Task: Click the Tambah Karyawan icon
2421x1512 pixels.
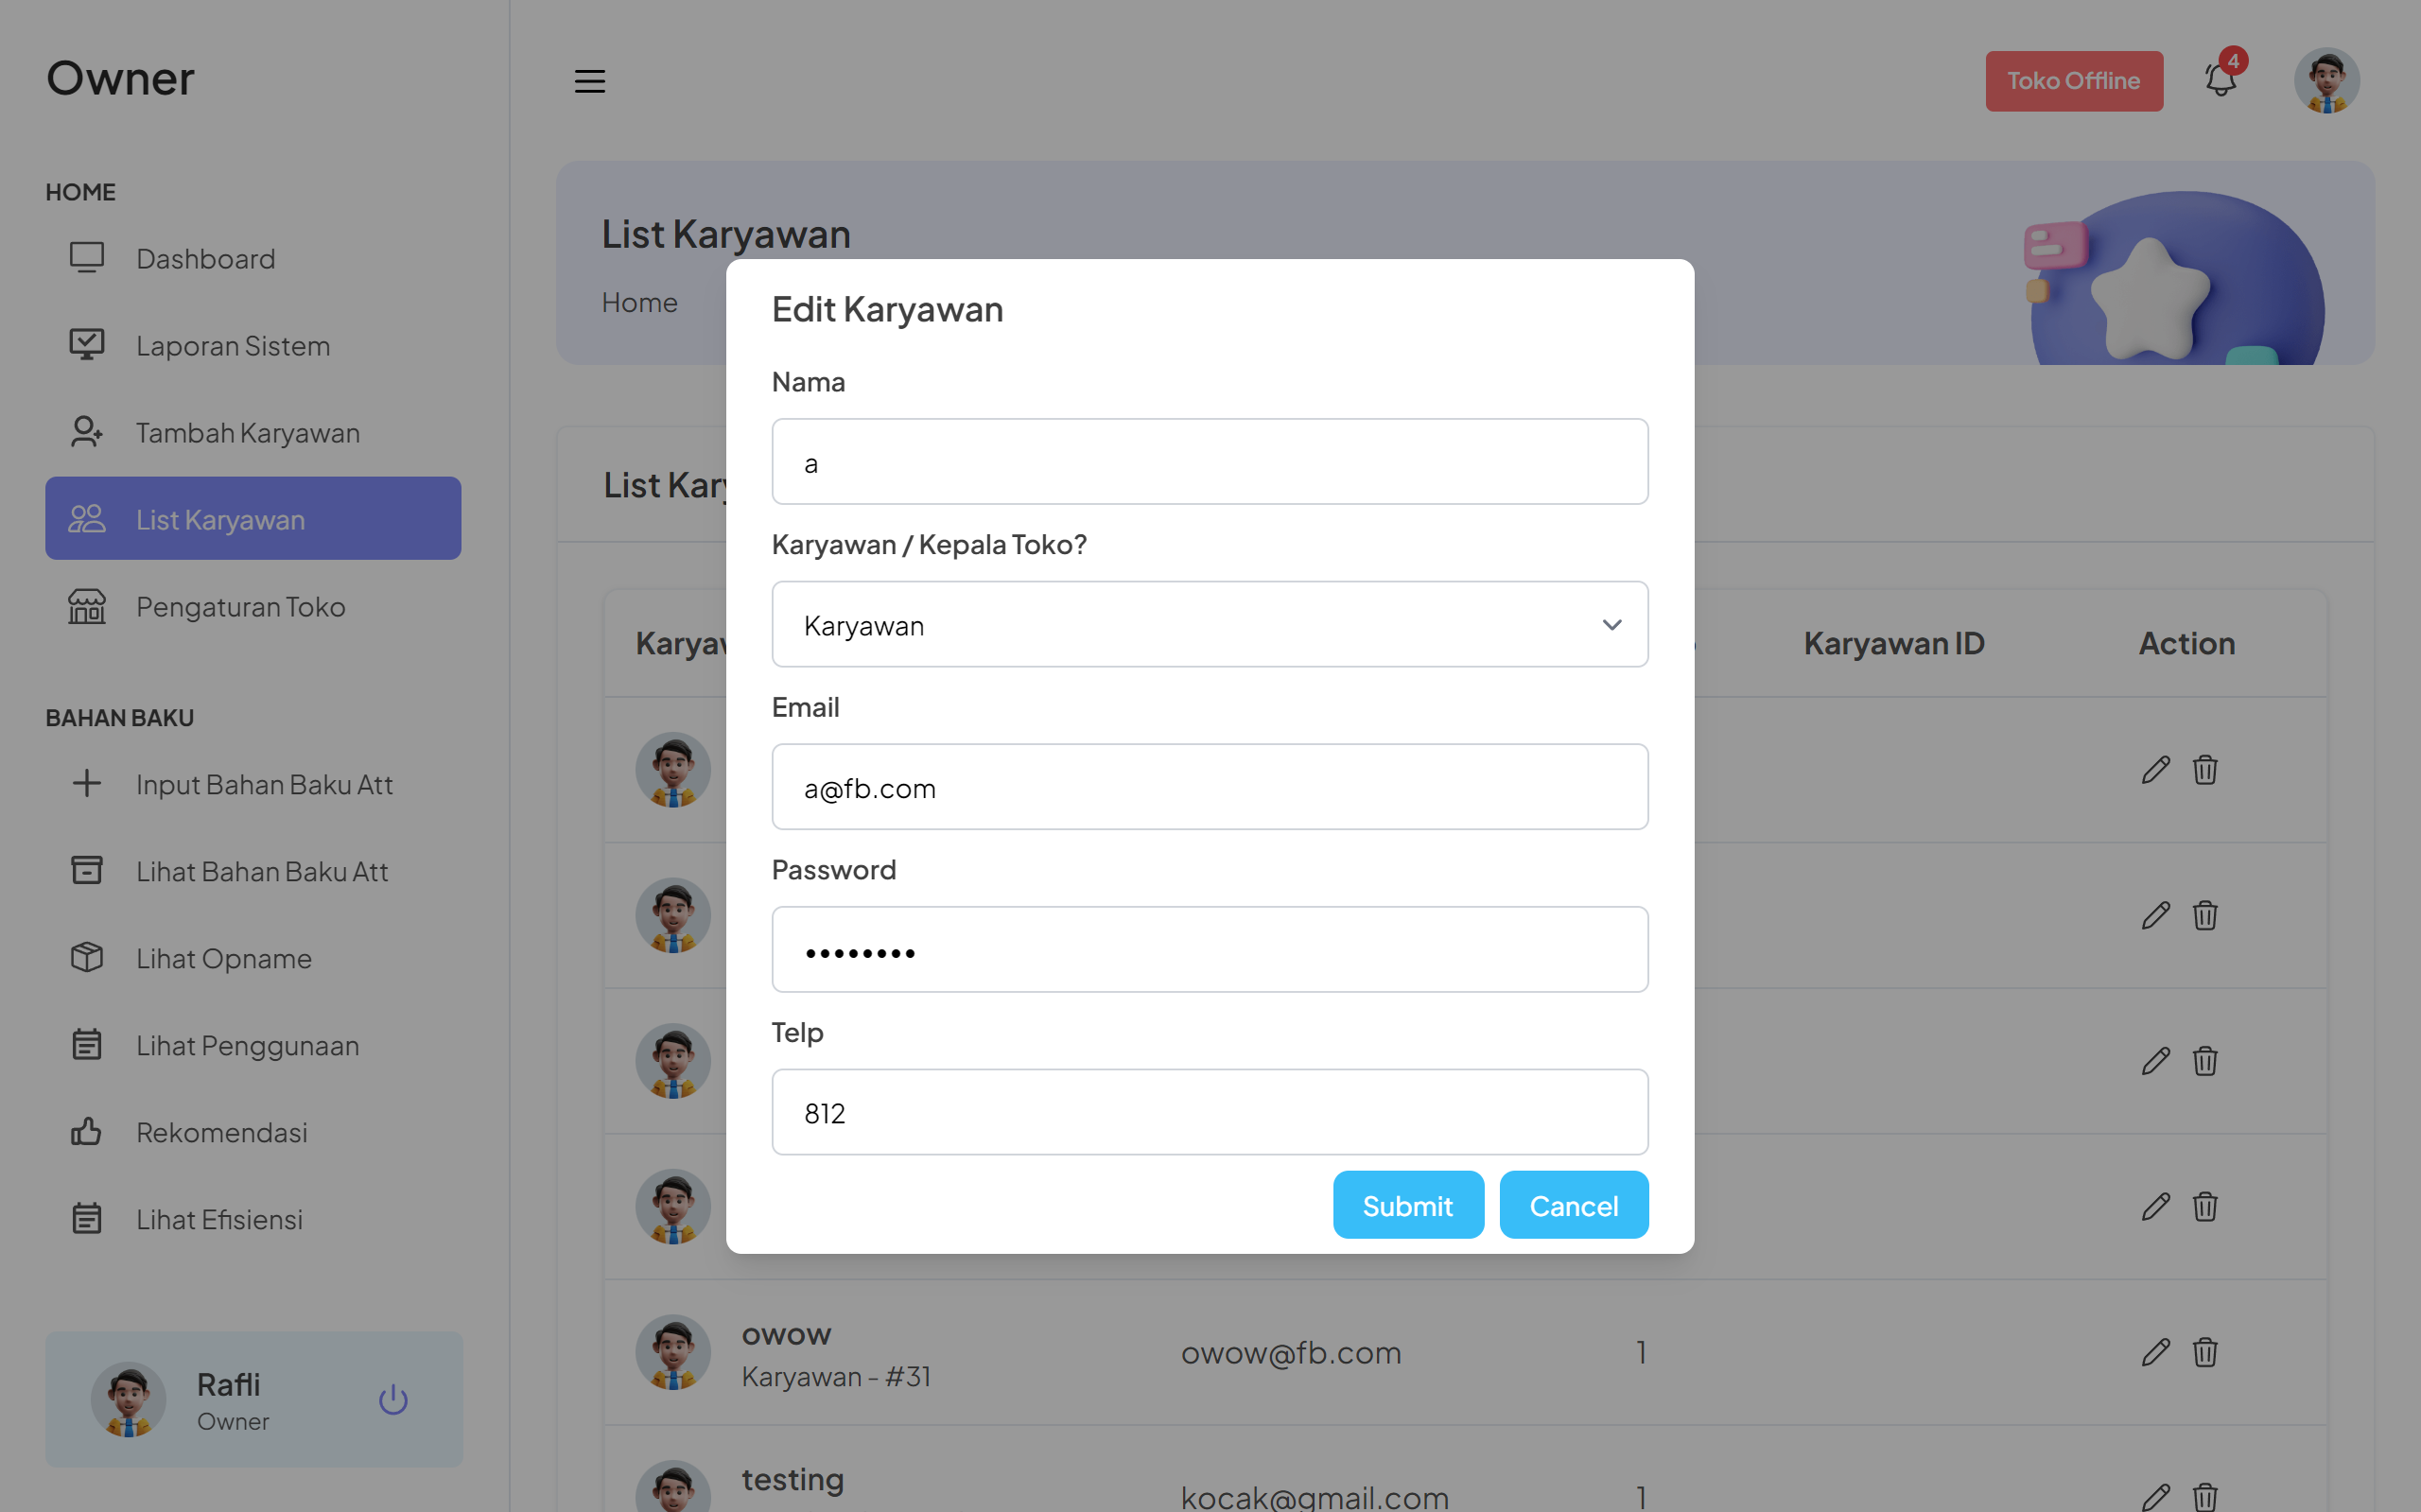Action: (87, 431)
